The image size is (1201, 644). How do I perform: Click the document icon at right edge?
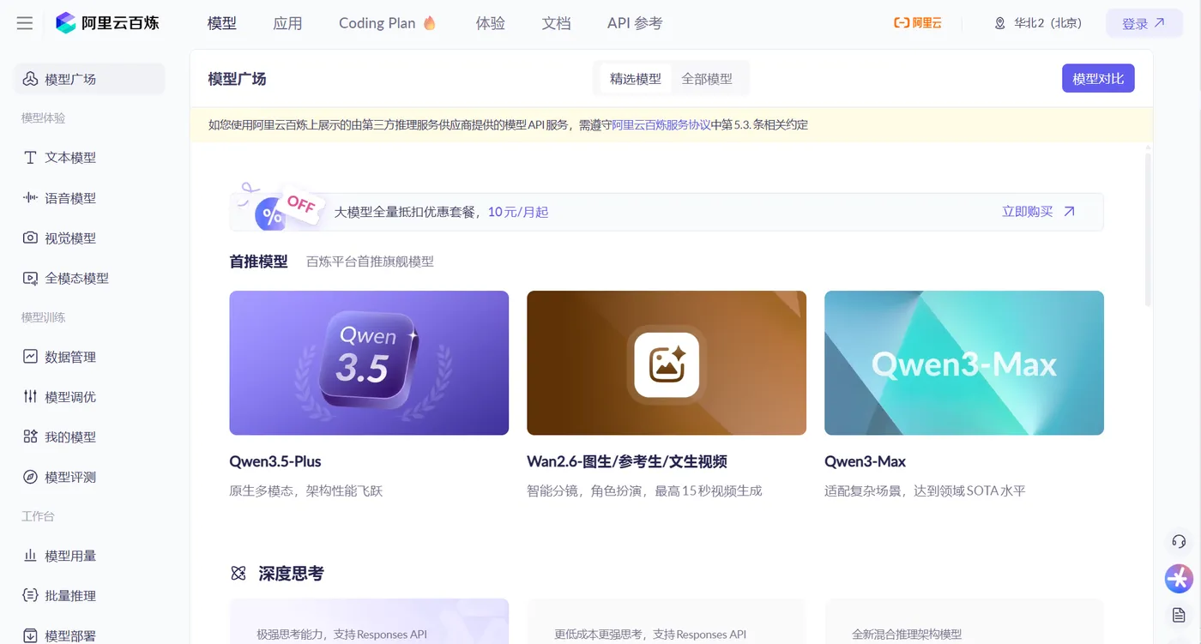click(x=1179, y=615)
